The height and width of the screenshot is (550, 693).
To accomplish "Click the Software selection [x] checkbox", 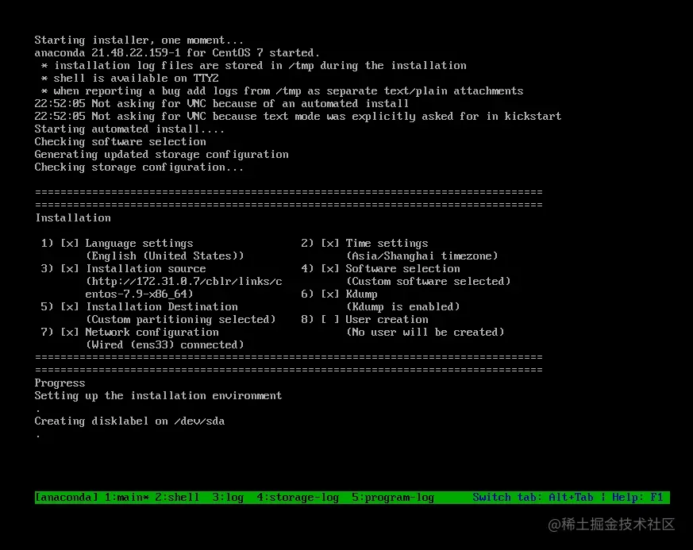I will (x=330, y=268).
